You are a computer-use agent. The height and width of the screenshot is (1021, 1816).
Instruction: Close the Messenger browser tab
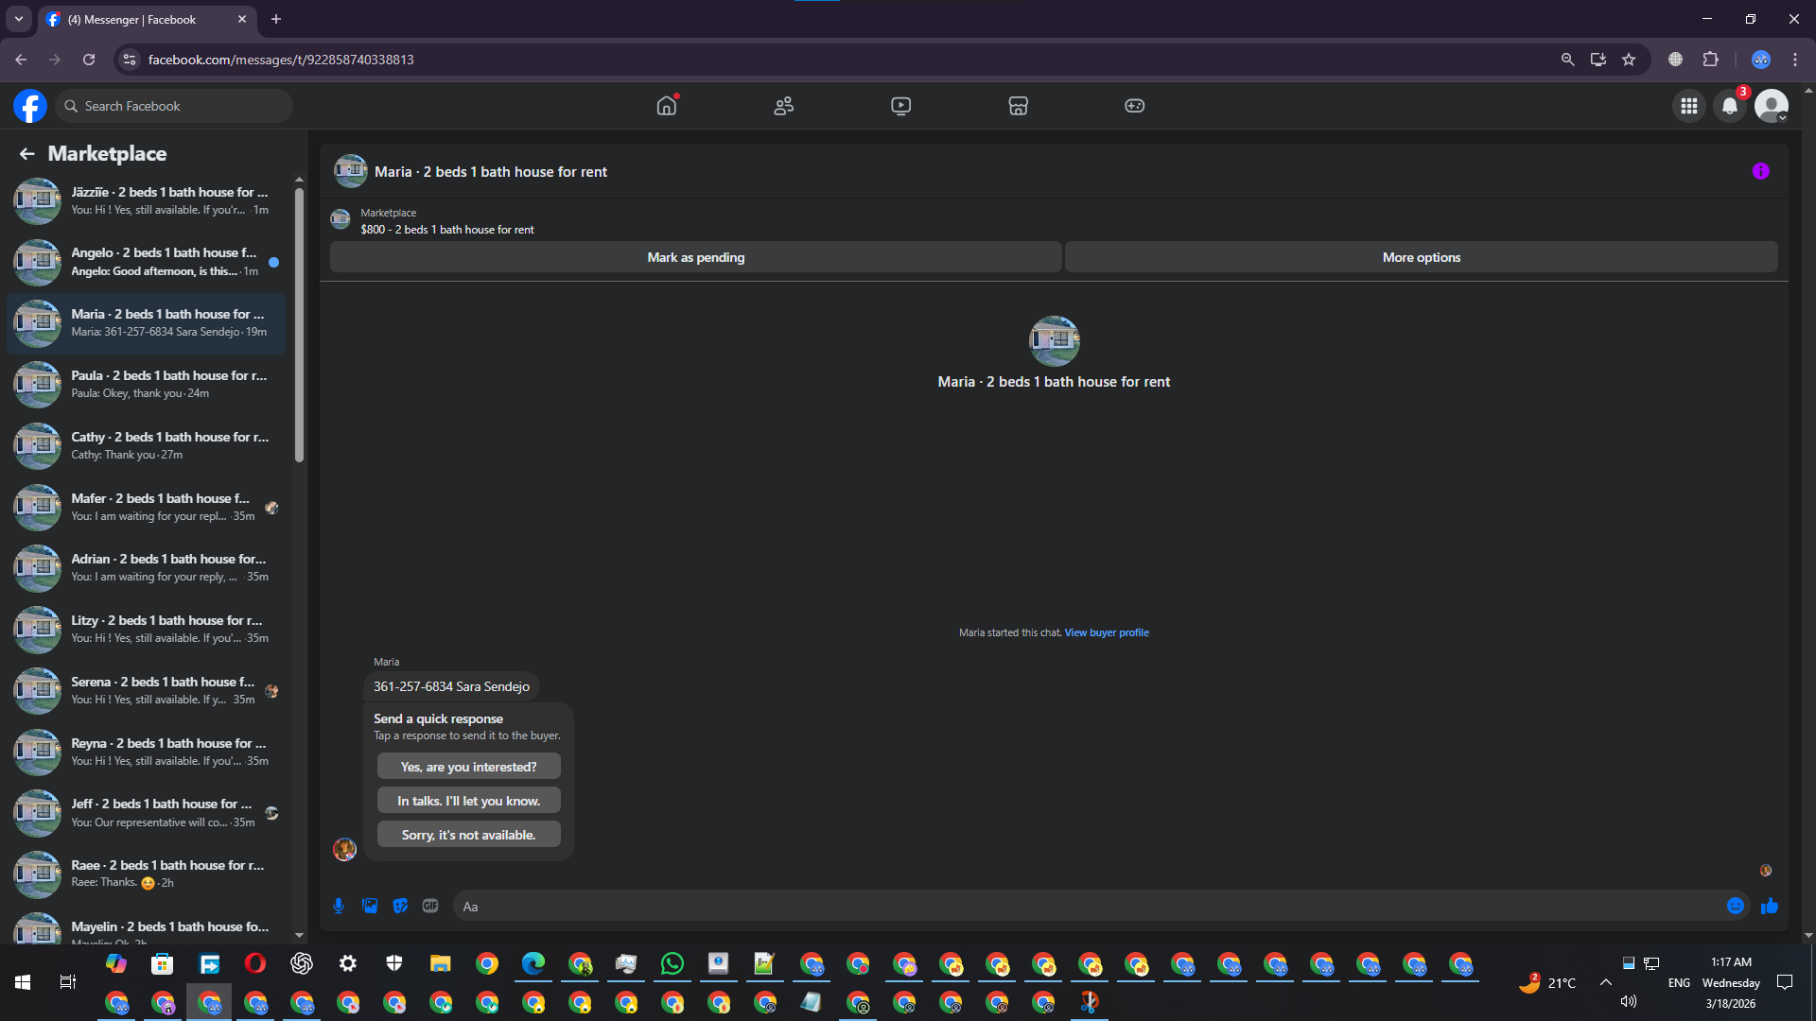point(242,19)
